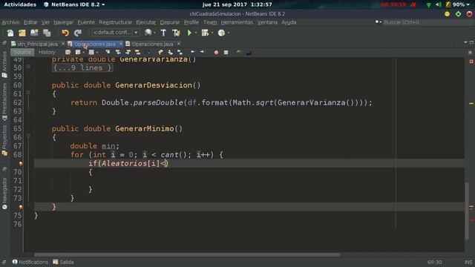475x267 pixels.
Task: Open the Archivo menu
Action: [10, 22]
